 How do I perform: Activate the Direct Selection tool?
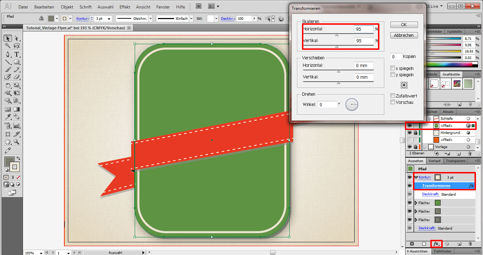(16, 38)
